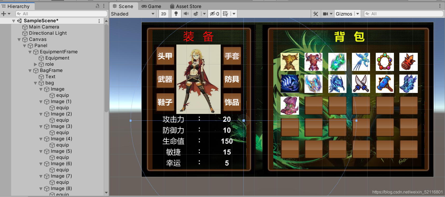Image resolution: width=445 pixels, height=197 pixels.
Task: Select the Image (7) cube icon
Action: point(47,176)
